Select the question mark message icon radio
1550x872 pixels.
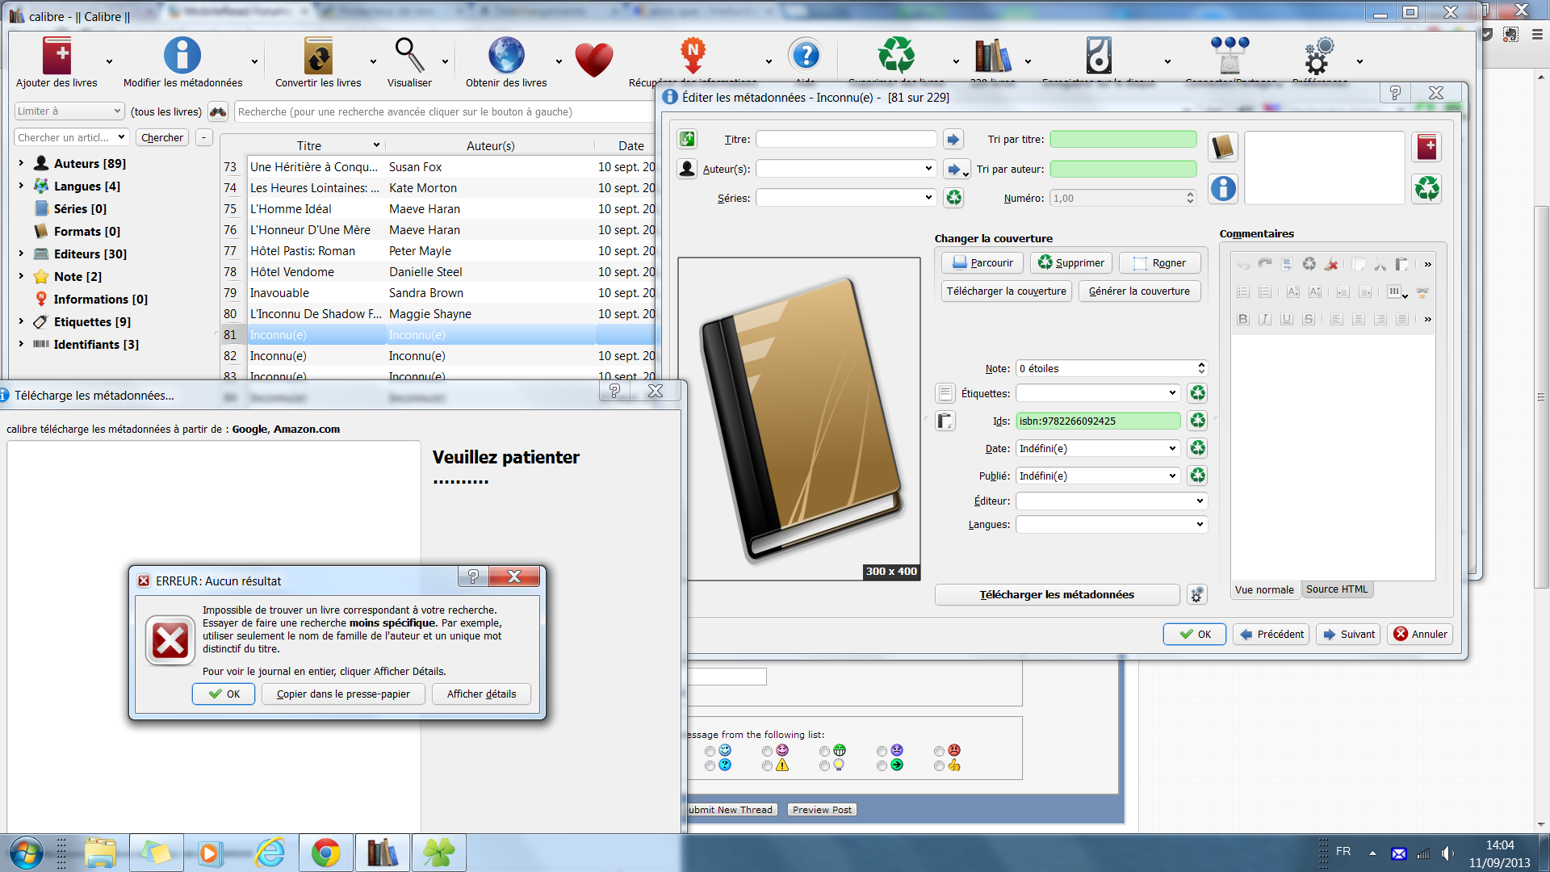710,765
